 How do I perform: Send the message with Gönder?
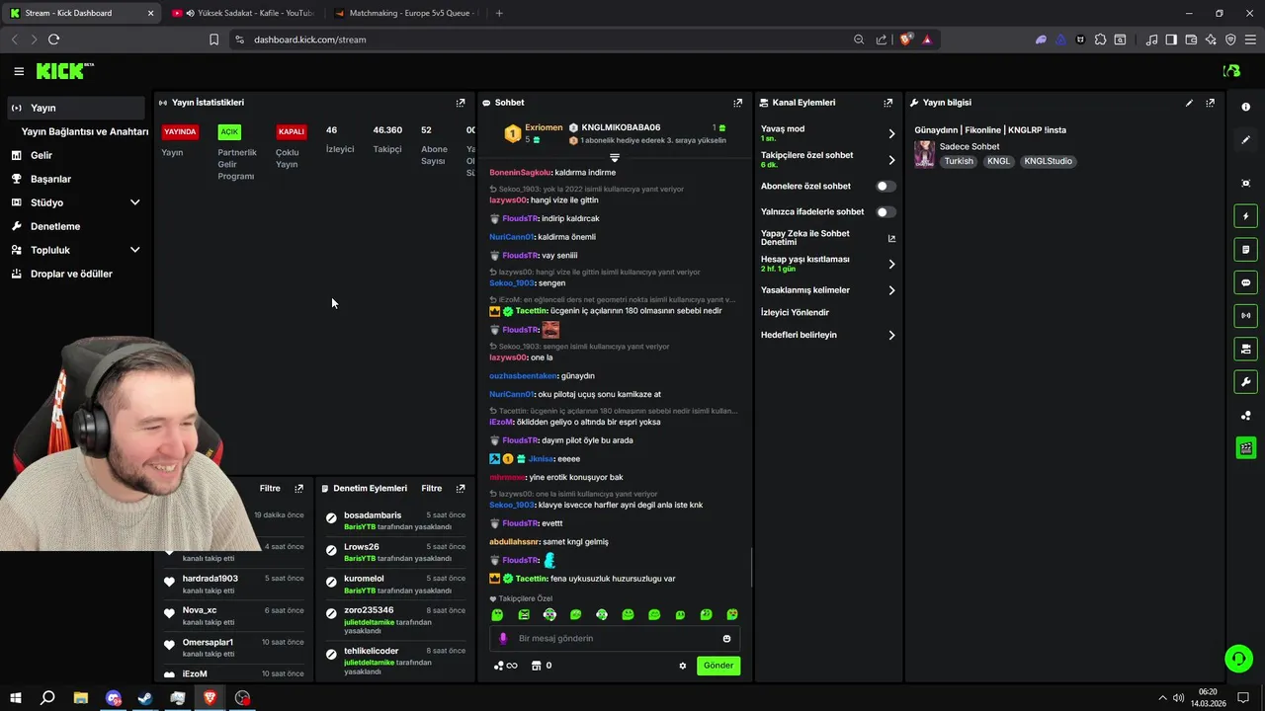coord(718,666)
